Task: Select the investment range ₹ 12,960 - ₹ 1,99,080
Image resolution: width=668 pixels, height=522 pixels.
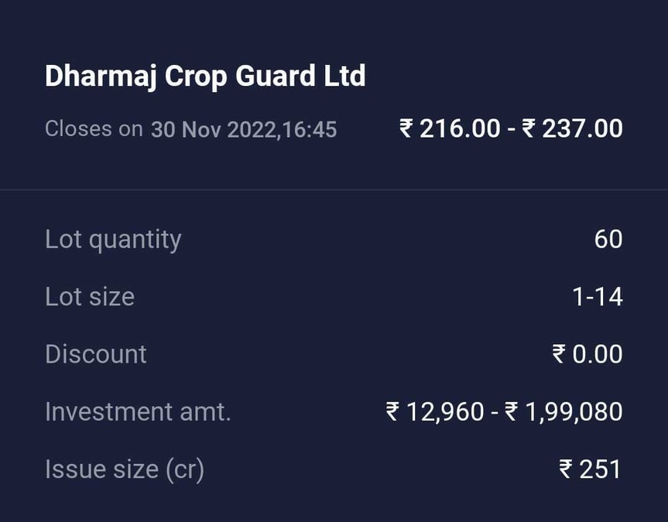Action: click(x=503, y=411)
